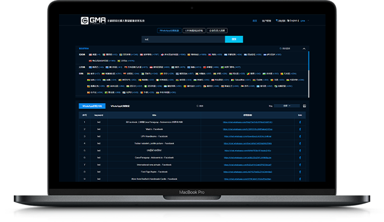The width and height of the screenshot is (384, 222).
Task: Click the export icon right of Web dropdown
Action: tap(304, 106)
